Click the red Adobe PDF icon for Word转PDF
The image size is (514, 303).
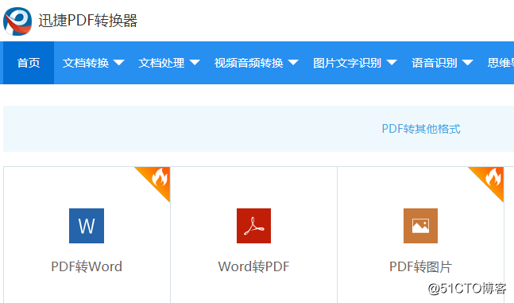pos(253,226)
